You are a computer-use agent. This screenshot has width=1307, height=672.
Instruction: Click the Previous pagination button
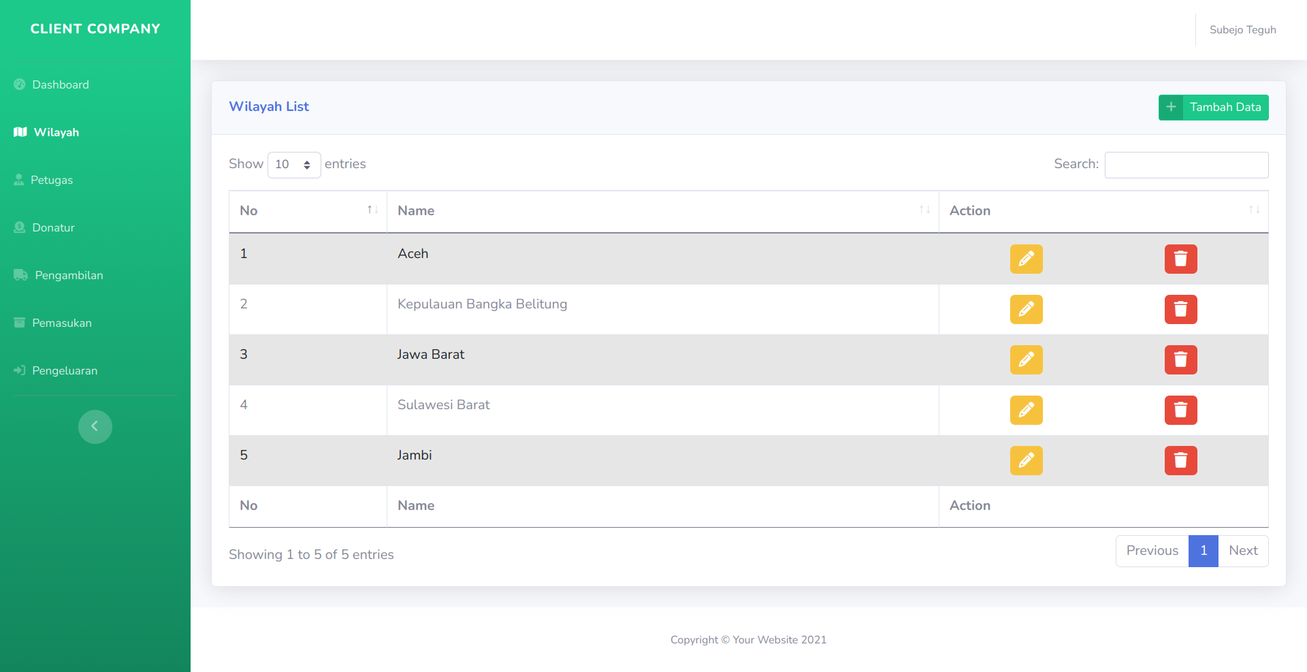pos(1152,551)
